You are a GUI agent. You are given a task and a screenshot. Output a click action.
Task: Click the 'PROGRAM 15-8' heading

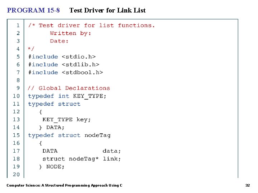pos(33,10)
